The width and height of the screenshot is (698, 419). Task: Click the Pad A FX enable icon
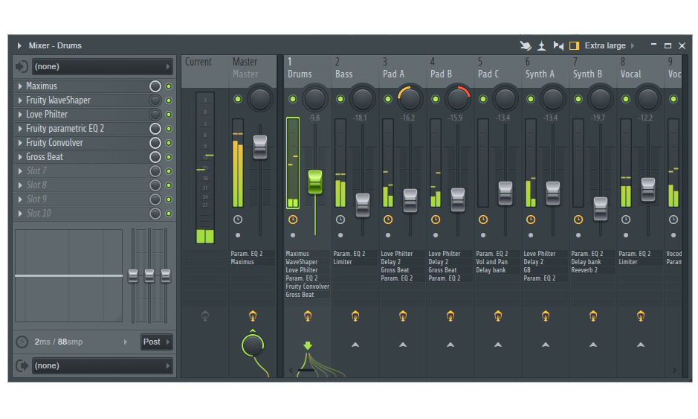point(402,316)
